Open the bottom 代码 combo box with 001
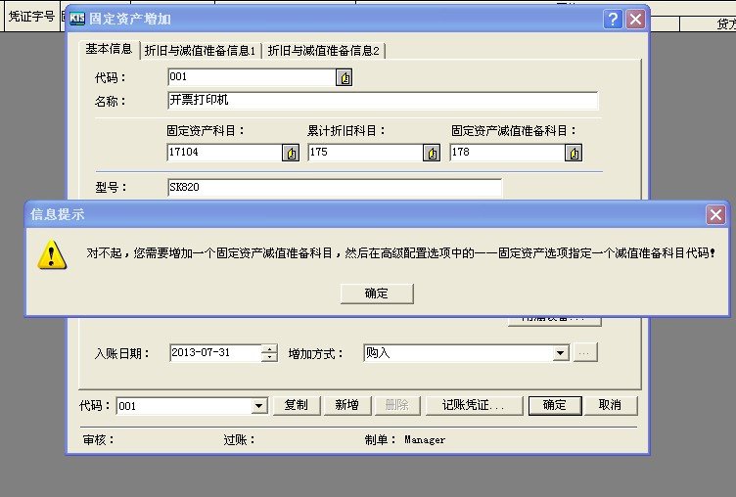 [x=259, y=405]
